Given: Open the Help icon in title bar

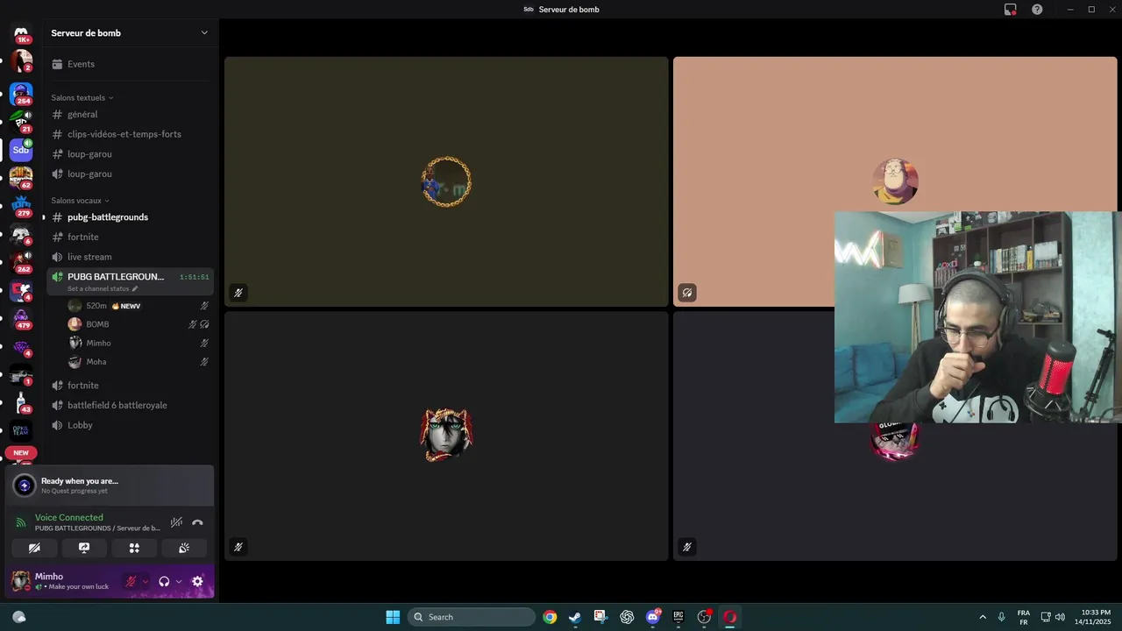Looking at the screenshot, I should coord(1037,10).
